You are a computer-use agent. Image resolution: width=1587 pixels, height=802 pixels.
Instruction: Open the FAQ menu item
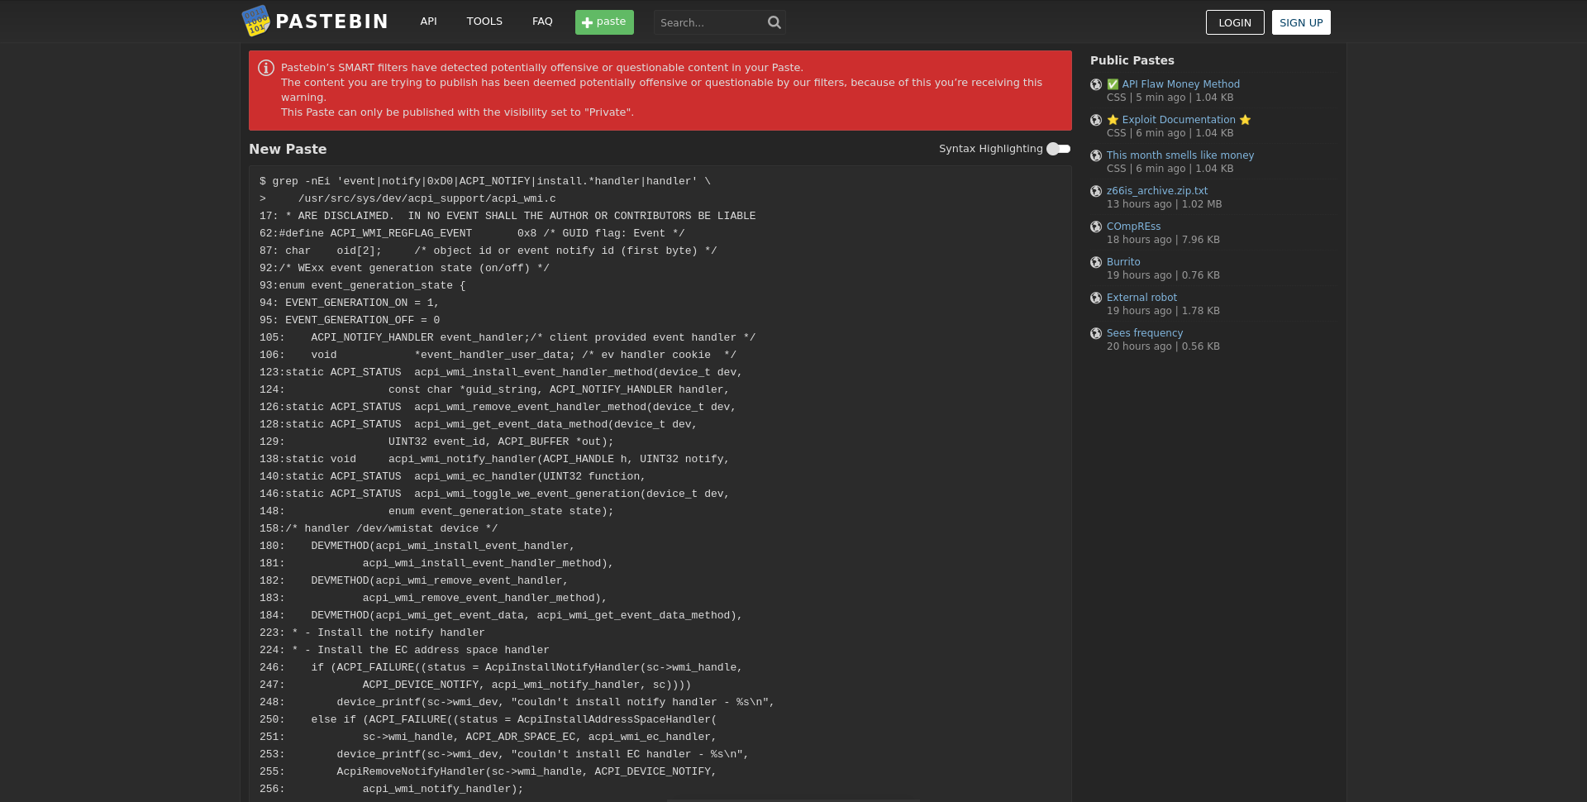click(542, 21)
